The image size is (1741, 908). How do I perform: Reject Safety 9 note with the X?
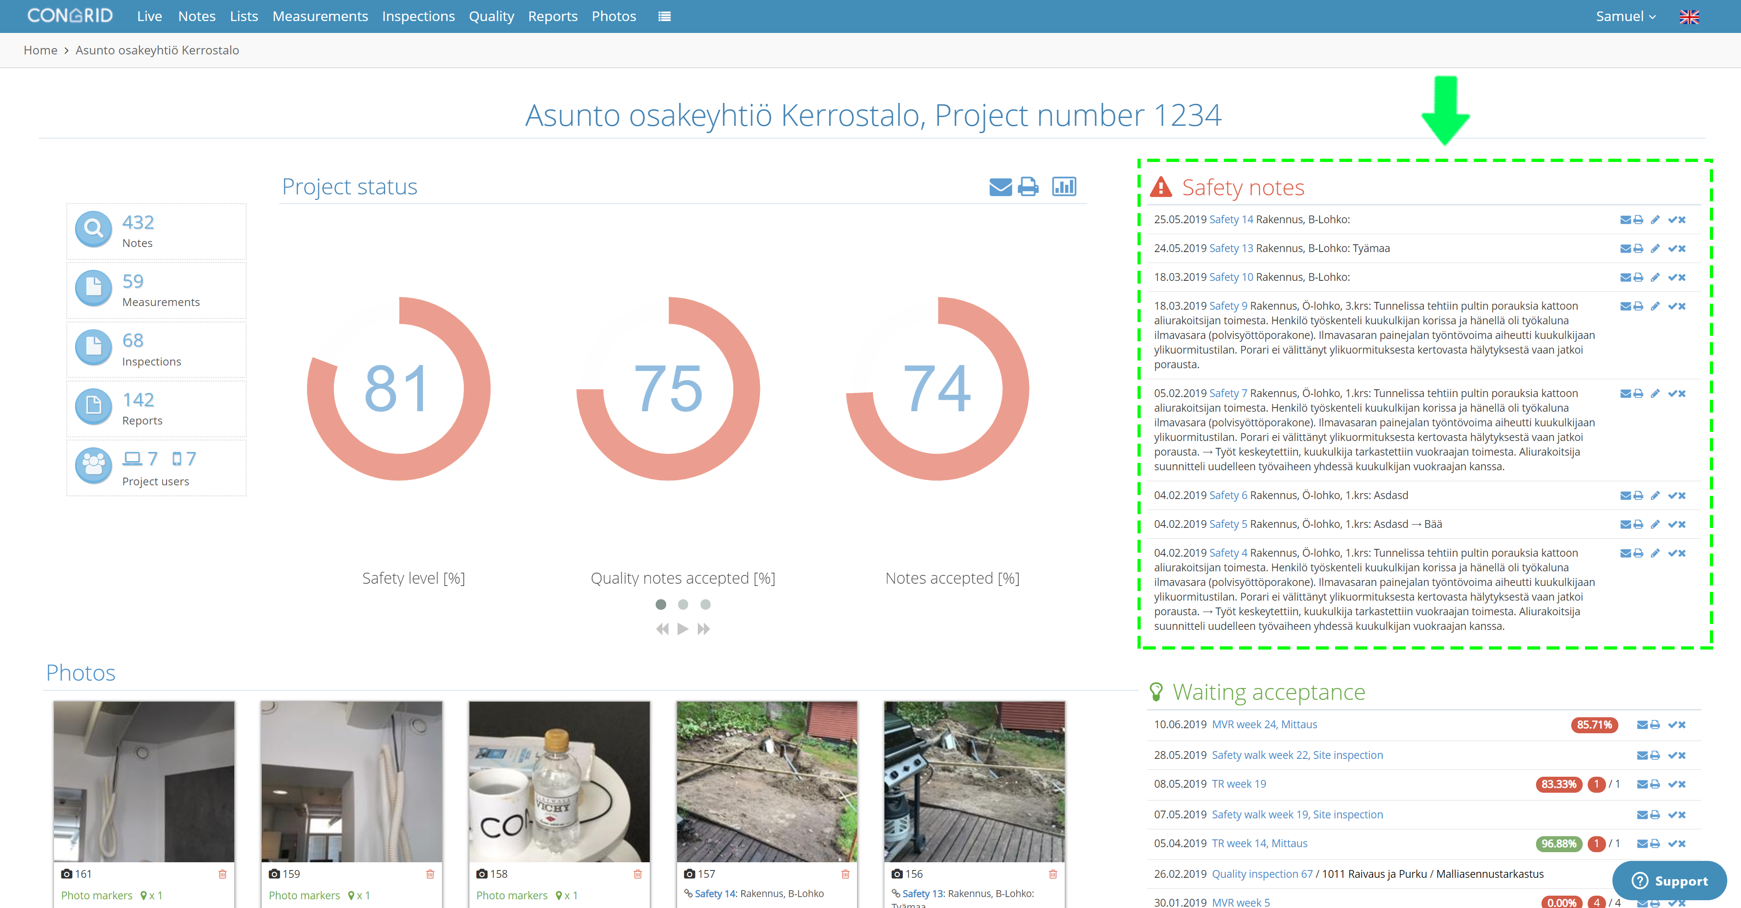(1682, 307)
